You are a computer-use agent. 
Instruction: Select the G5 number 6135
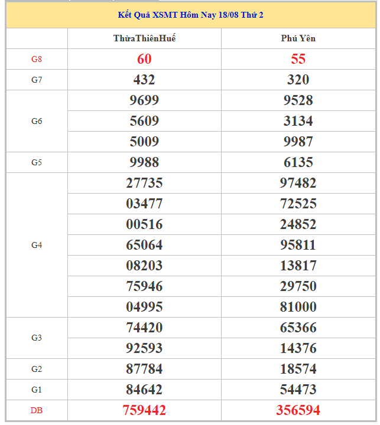(298, 162)
